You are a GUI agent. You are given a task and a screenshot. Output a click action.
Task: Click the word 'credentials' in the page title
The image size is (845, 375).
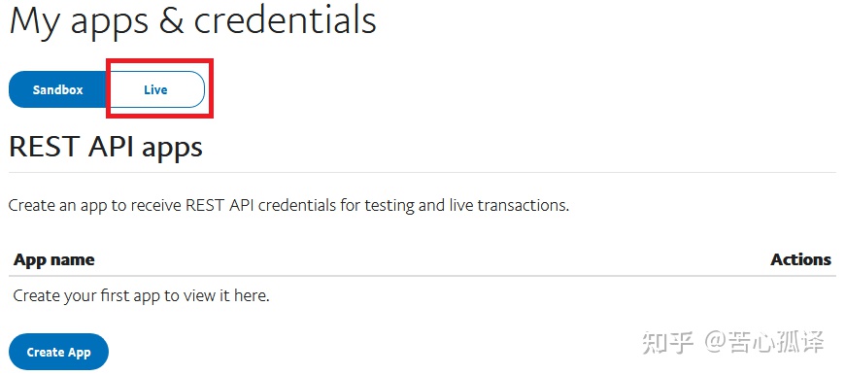tap(286, 20)
